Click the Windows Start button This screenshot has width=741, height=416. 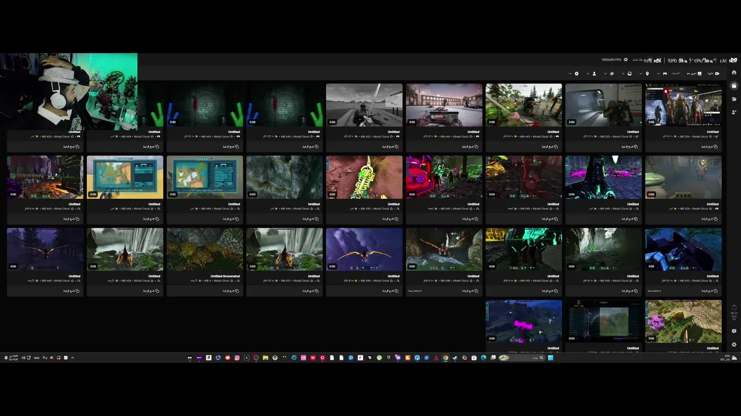(551, 358)
